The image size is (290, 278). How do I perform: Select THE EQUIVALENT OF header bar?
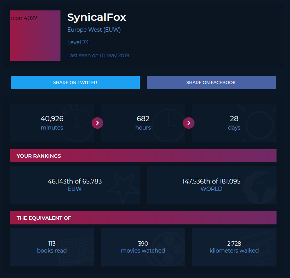[x=143, y=218]
